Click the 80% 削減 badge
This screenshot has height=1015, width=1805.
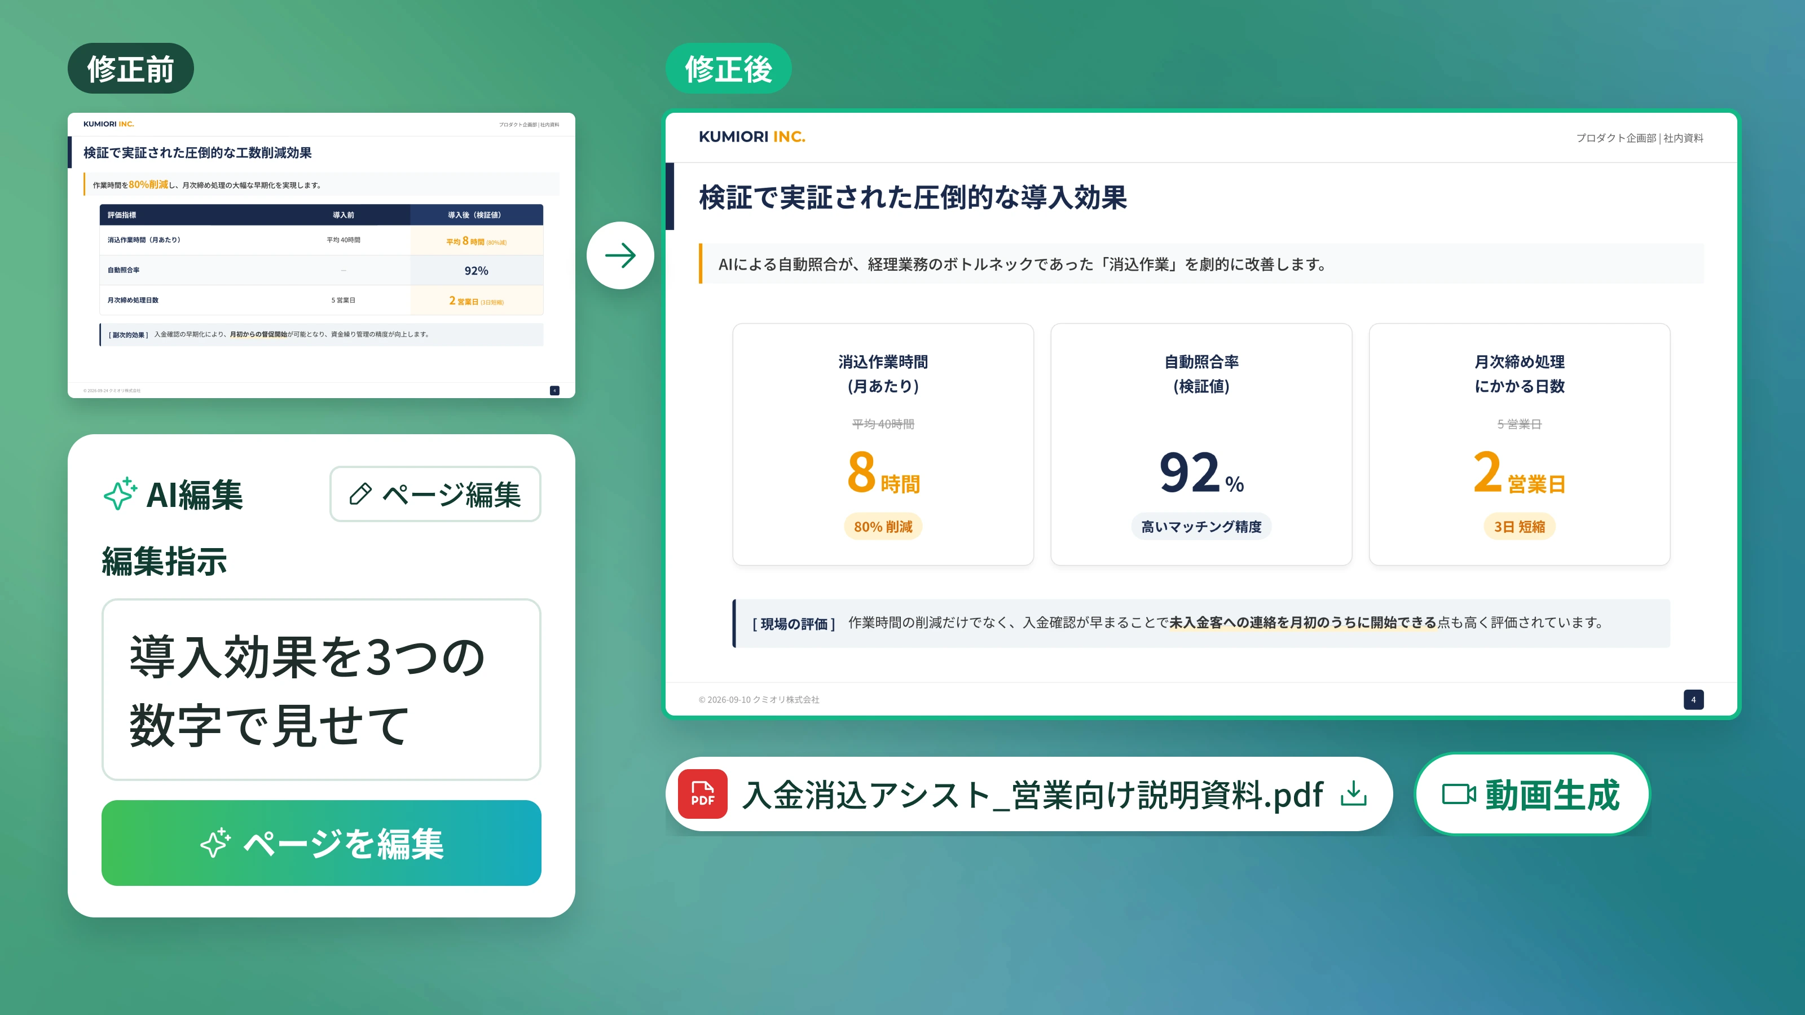[883, 526]
